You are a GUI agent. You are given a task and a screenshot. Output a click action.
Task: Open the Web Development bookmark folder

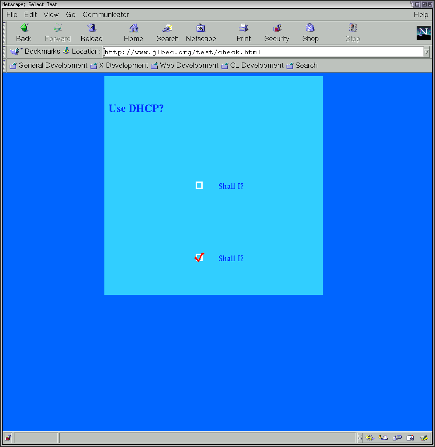pos(185,66)
